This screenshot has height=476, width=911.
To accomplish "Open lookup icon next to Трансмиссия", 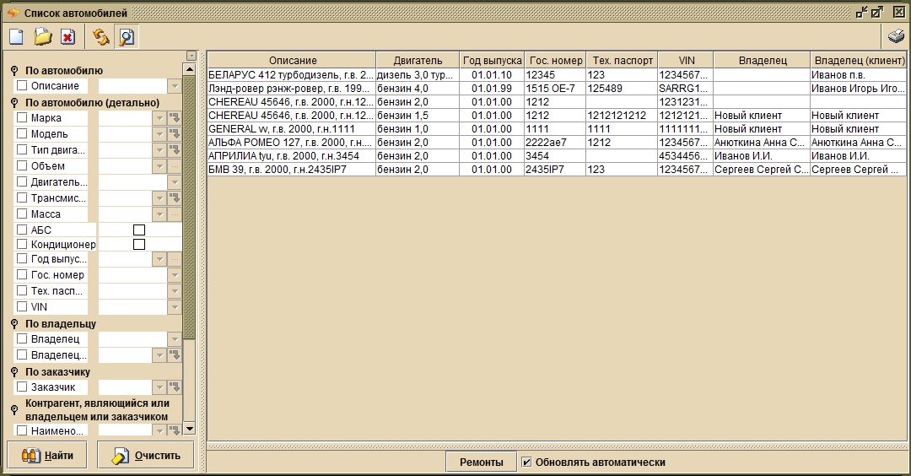I will tap(175, 198).
